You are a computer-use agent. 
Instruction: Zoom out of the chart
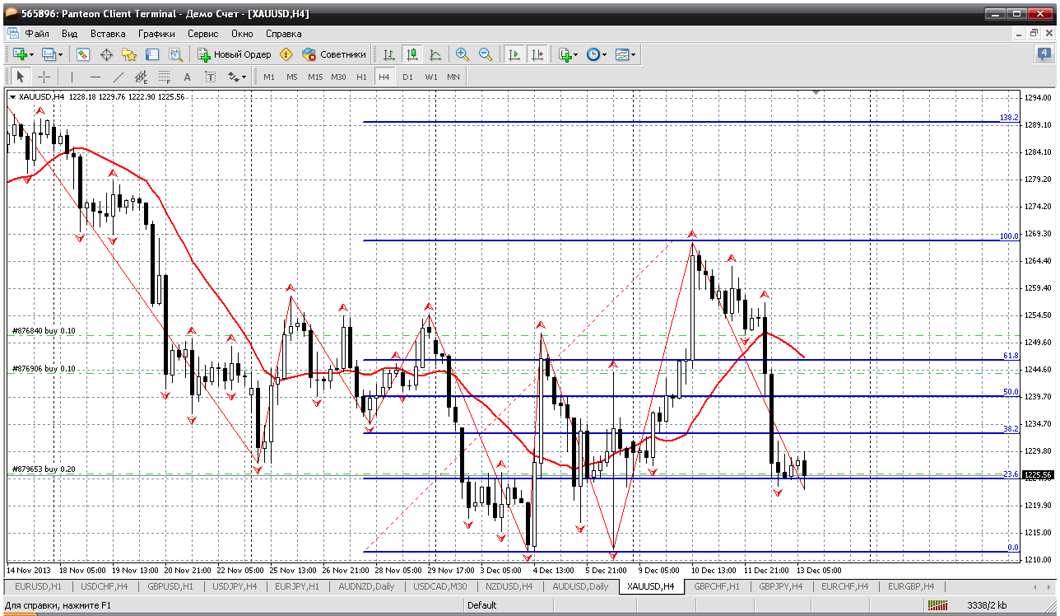[x=486, y=54]
